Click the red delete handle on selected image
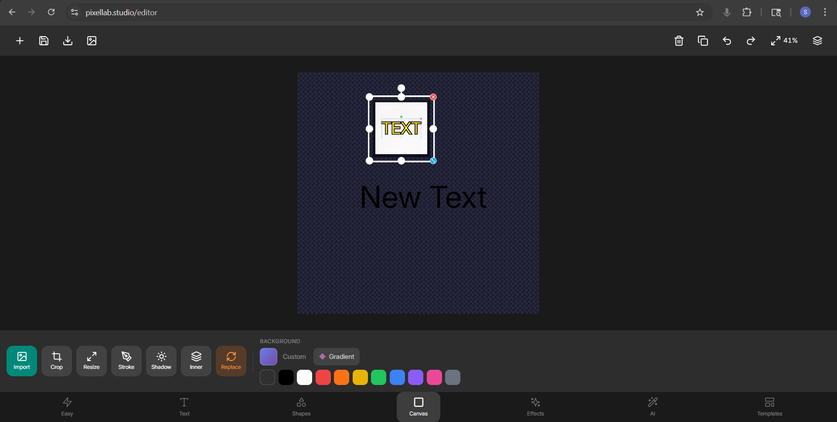This screenshot has height=422, width=837. (x=433, y=97)
